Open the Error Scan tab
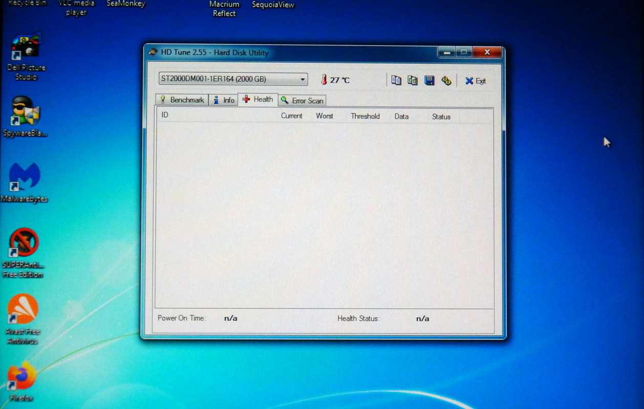 302,101
